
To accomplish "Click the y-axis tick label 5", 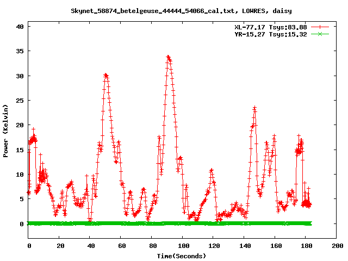I will (x=22, y=199).
